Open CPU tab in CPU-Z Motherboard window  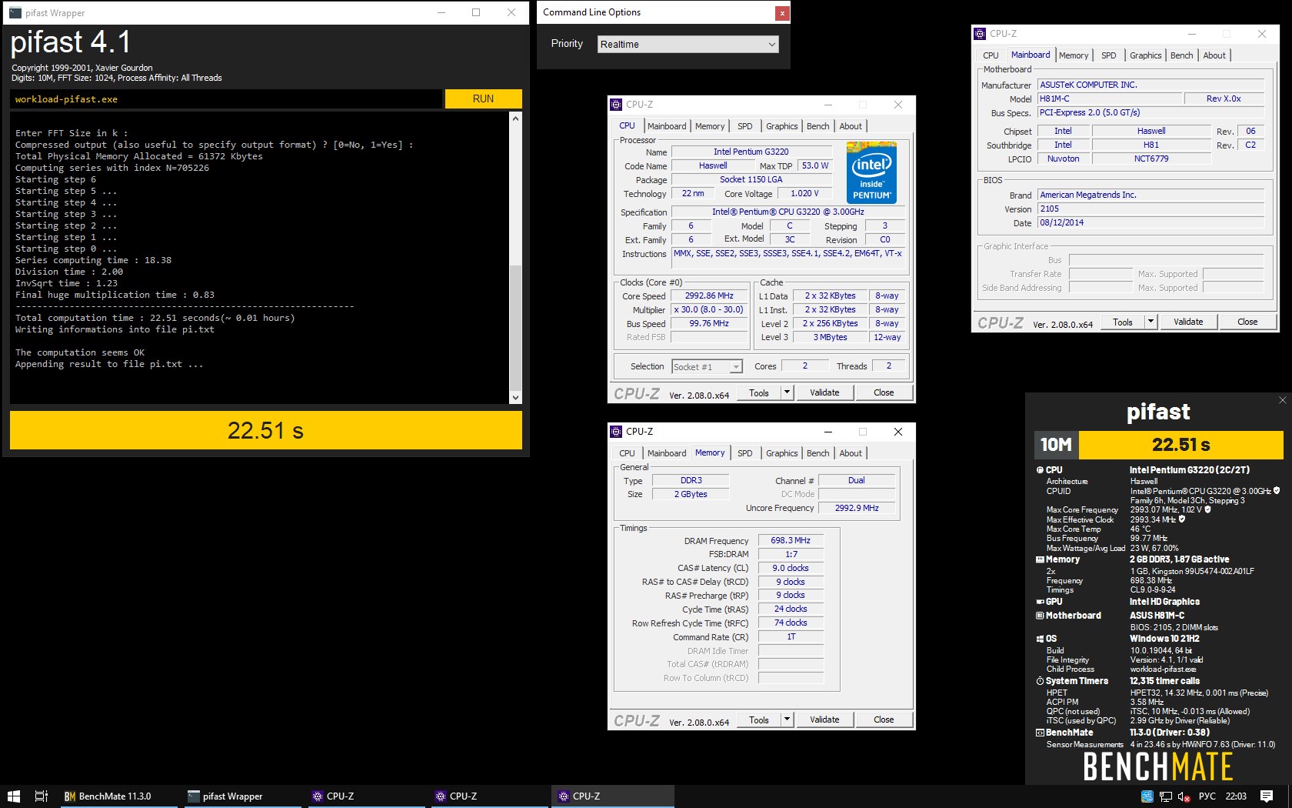pos(991,55)
